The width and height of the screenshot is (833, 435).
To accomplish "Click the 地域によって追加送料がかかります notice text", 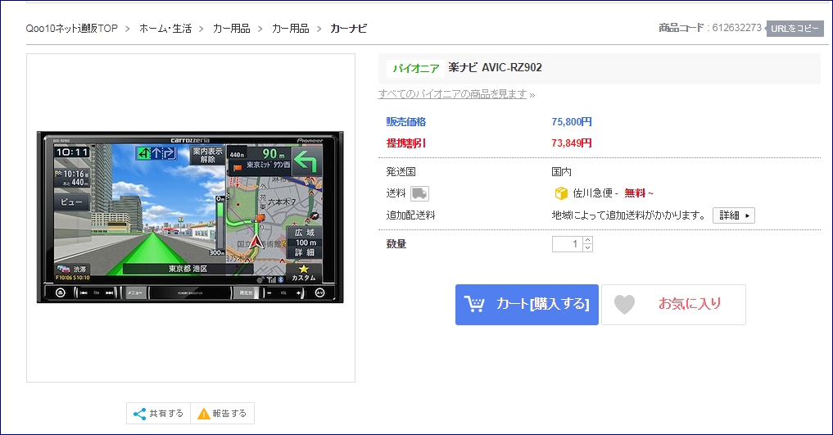I will pyautogui.click(x=629, y=215).
